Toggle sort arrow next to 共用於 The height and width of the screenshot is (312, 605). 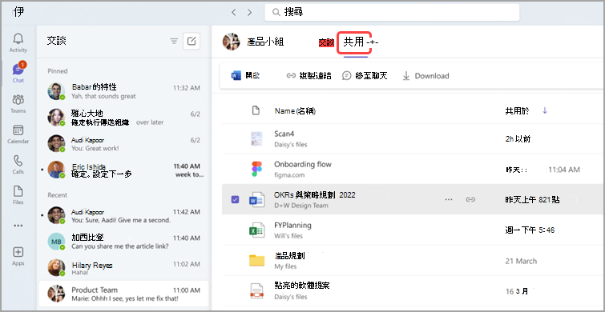point(545,111)
